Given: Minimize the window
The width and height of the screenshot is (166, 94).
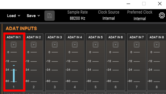Looking at the screenshot, I should 128,4.
